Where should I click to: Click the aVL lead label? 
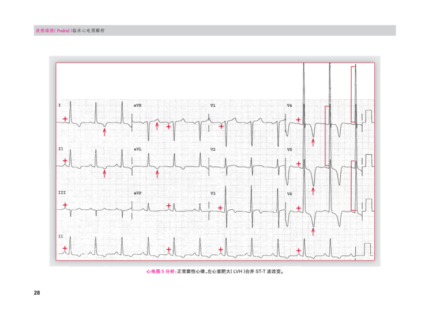tap(137, 150)
